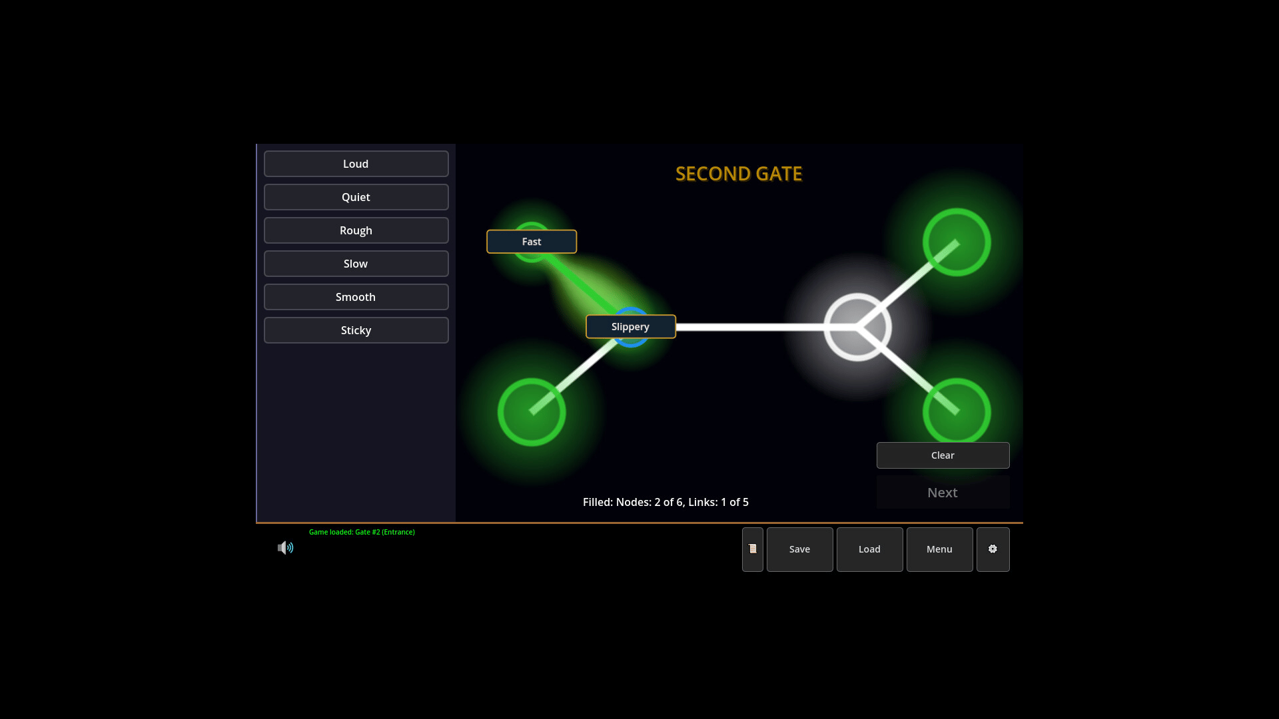Load a saved game
Screen dimensions: 1279x719
(x=869, y=549)
